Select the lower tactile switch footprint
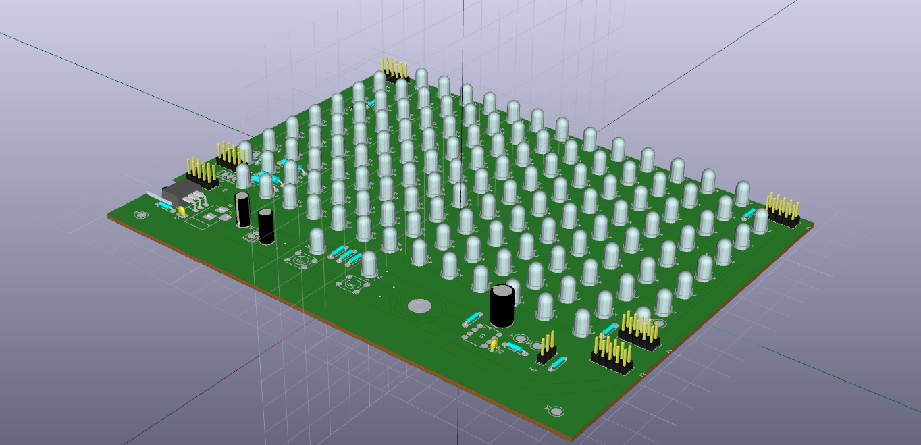This screenshot has height=445, width=921. pyautogui.click(x=351, y=285)
